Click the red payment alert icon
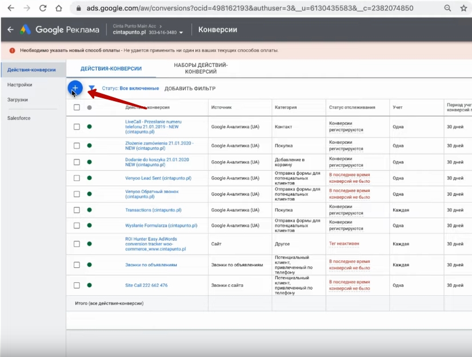Viewport: 472px width, 357px height. (12, 51)
